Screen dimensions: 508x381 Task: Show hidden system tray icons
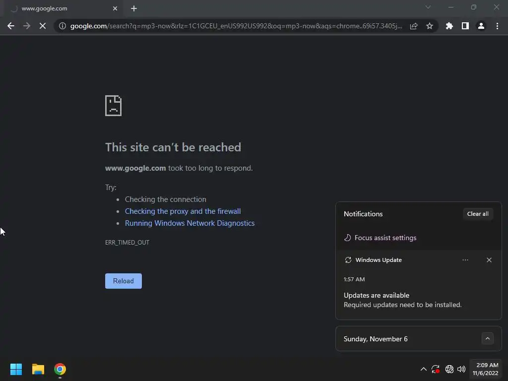(x=424, y=369)
